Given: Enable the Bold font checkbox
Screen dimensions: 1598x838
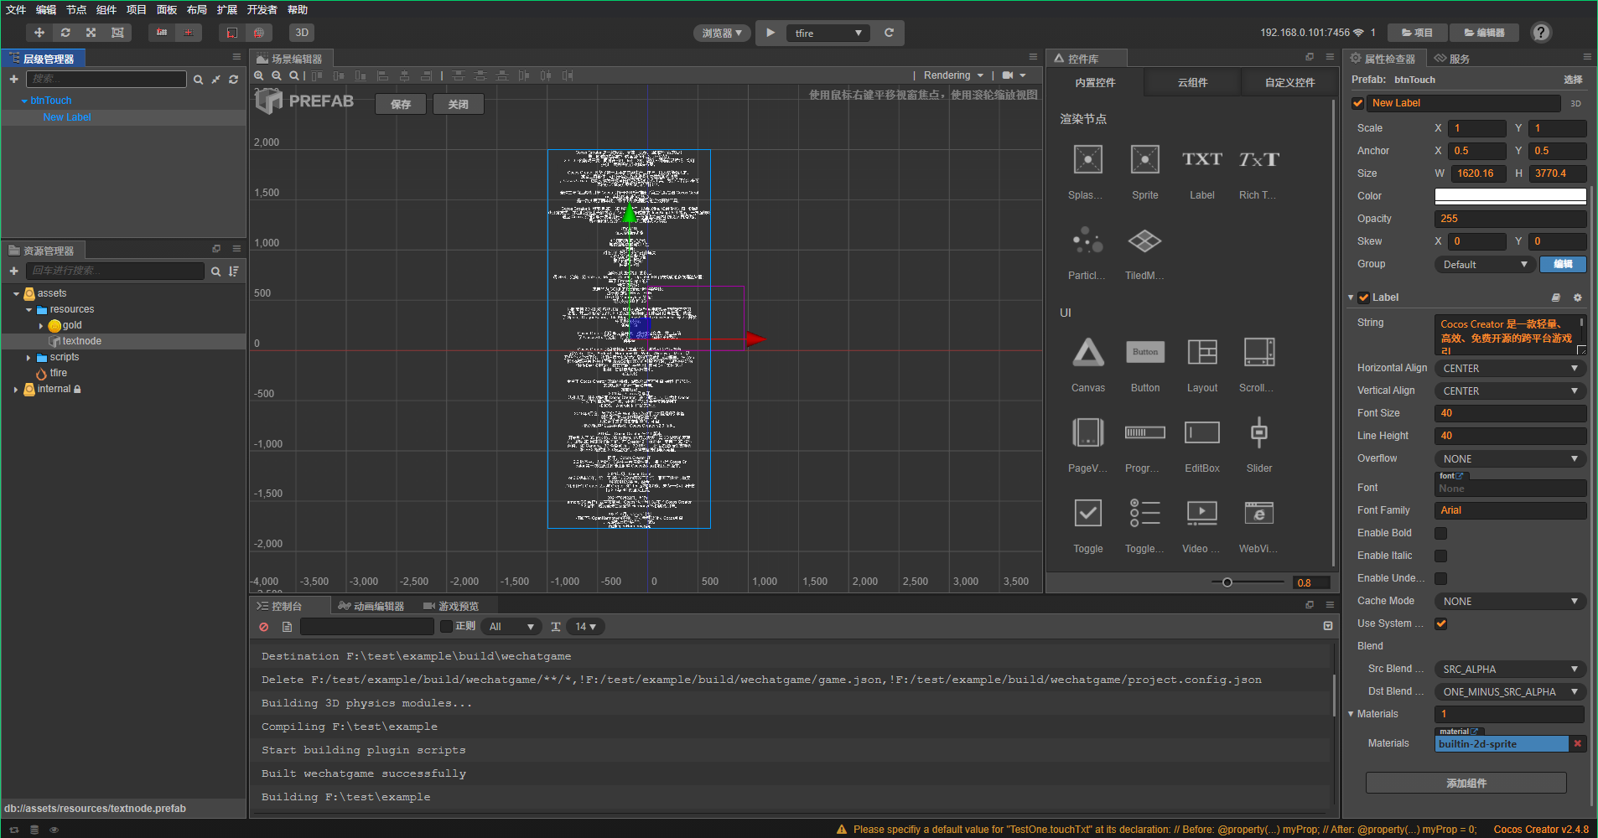Looking at the screenshot, I should click(x=1440, y=534).
